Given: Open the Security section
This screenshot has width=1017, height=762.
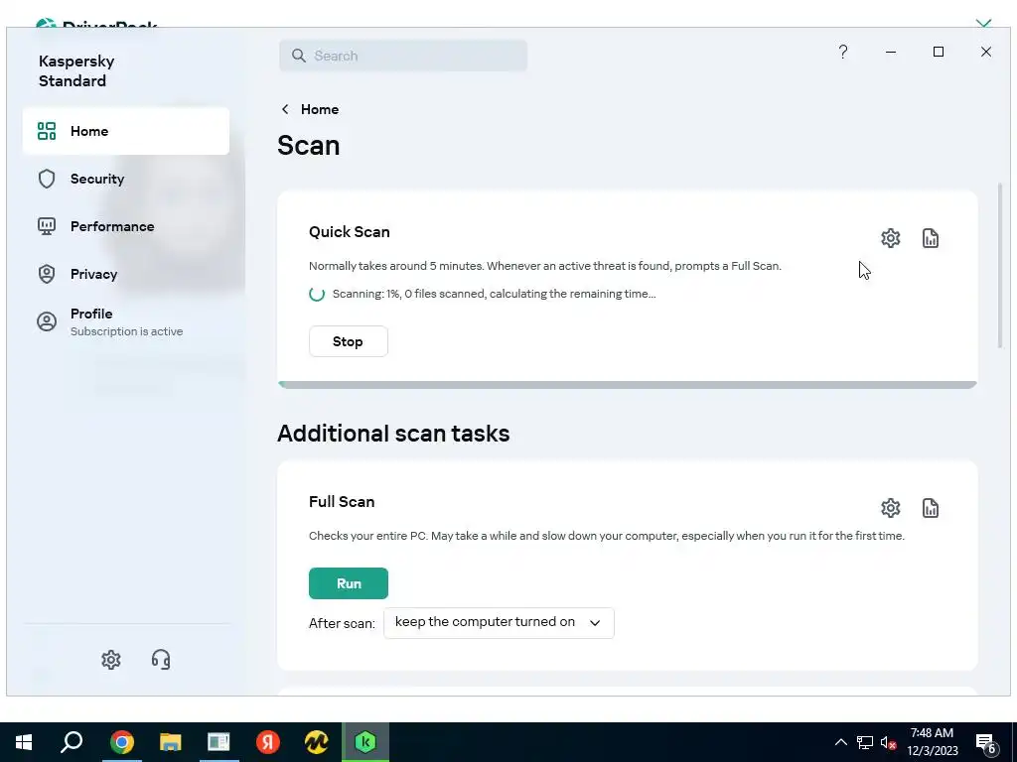Looking at the screenshot, I should point(126,179).
